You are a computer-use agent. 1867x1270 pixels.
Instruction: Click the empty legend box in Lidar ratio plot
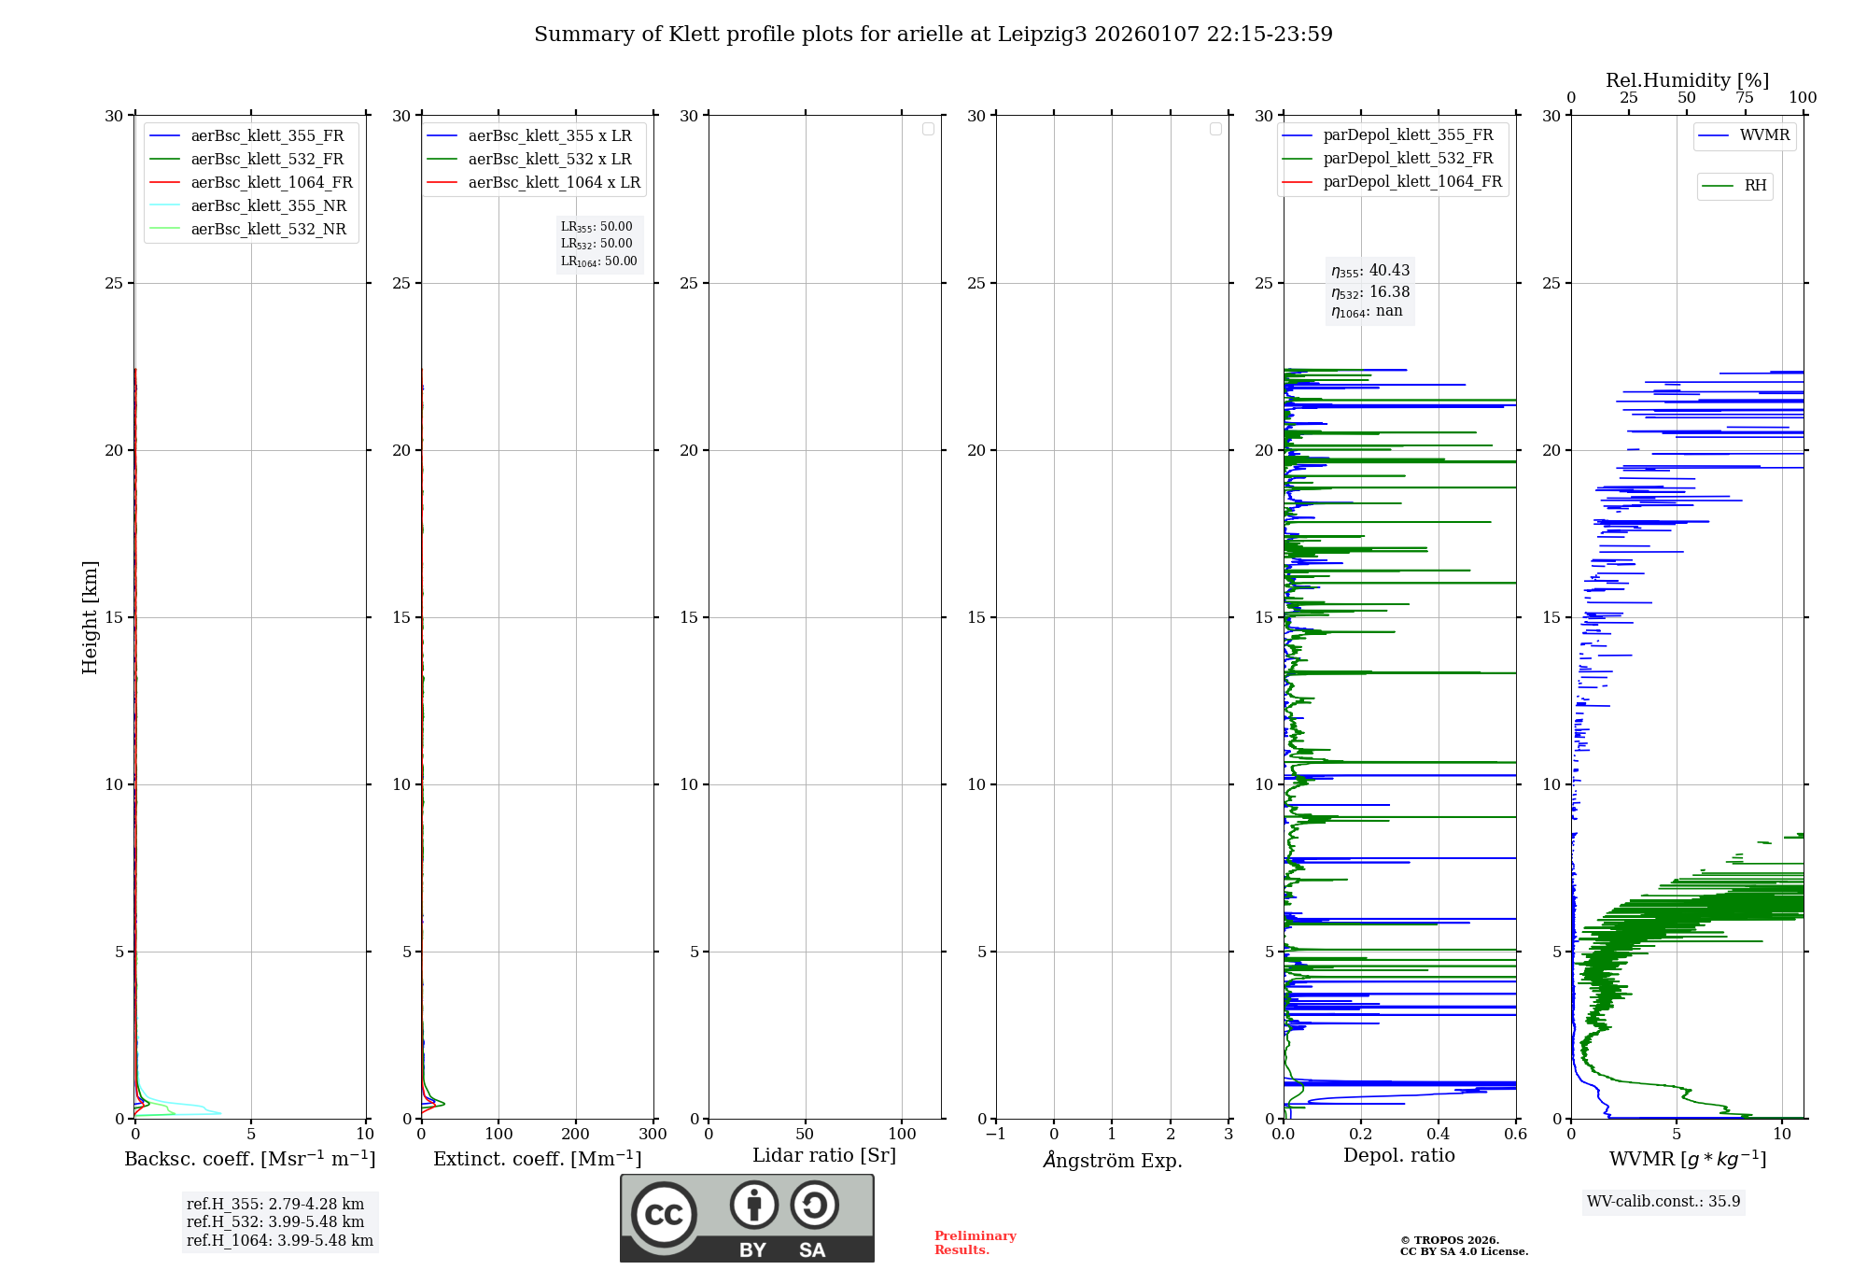pos(928,129)
